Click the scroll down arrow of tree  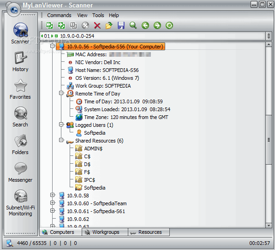tap(269, 225)
